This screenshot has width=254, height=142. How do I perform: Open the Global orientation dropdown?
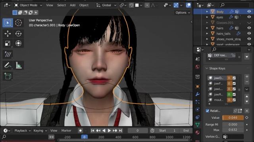click(x=106, y=5)
